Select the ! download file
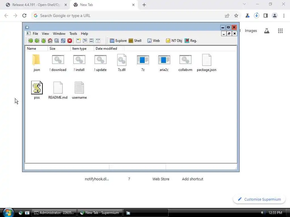The image size is (290, 217). [x=58, y=63]
